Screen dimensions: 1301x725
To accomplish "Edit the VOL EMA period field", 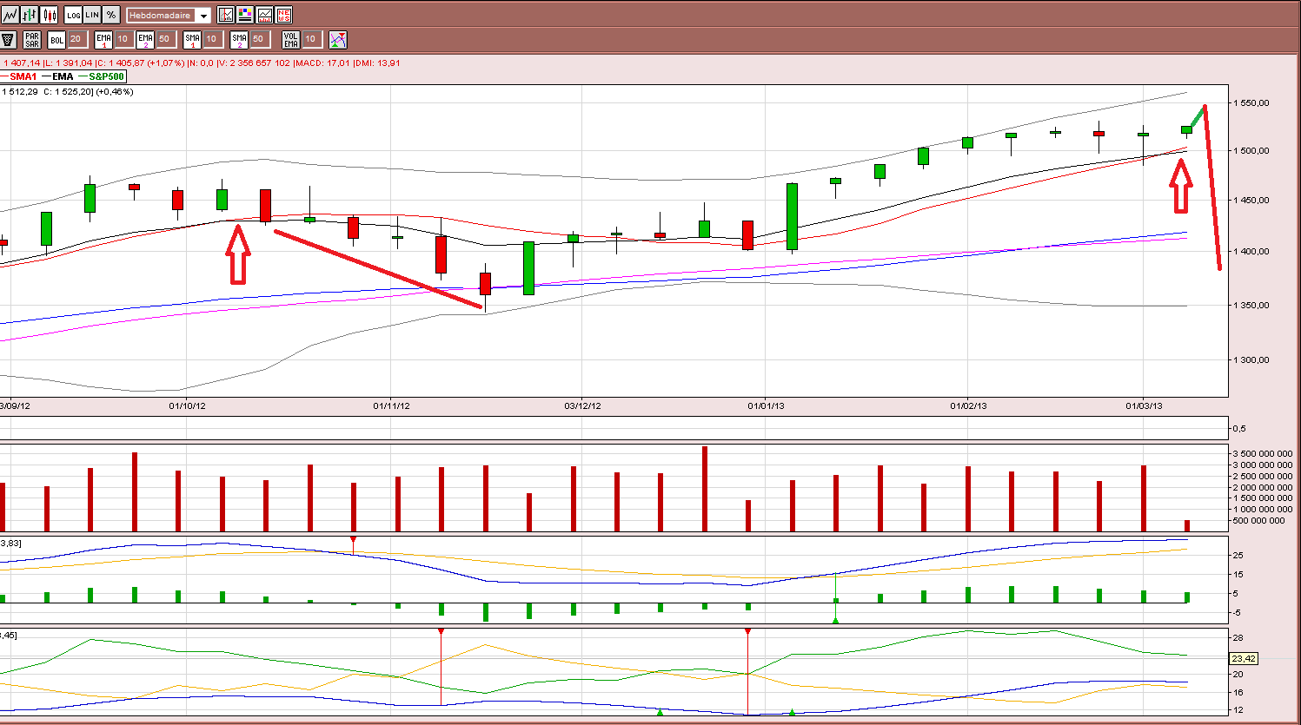I will tap(311, 40).
